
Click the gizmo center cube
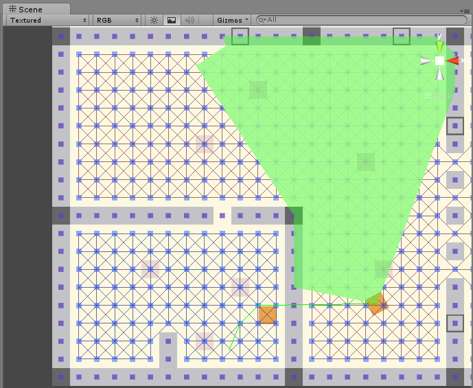[x=439, y=60]
